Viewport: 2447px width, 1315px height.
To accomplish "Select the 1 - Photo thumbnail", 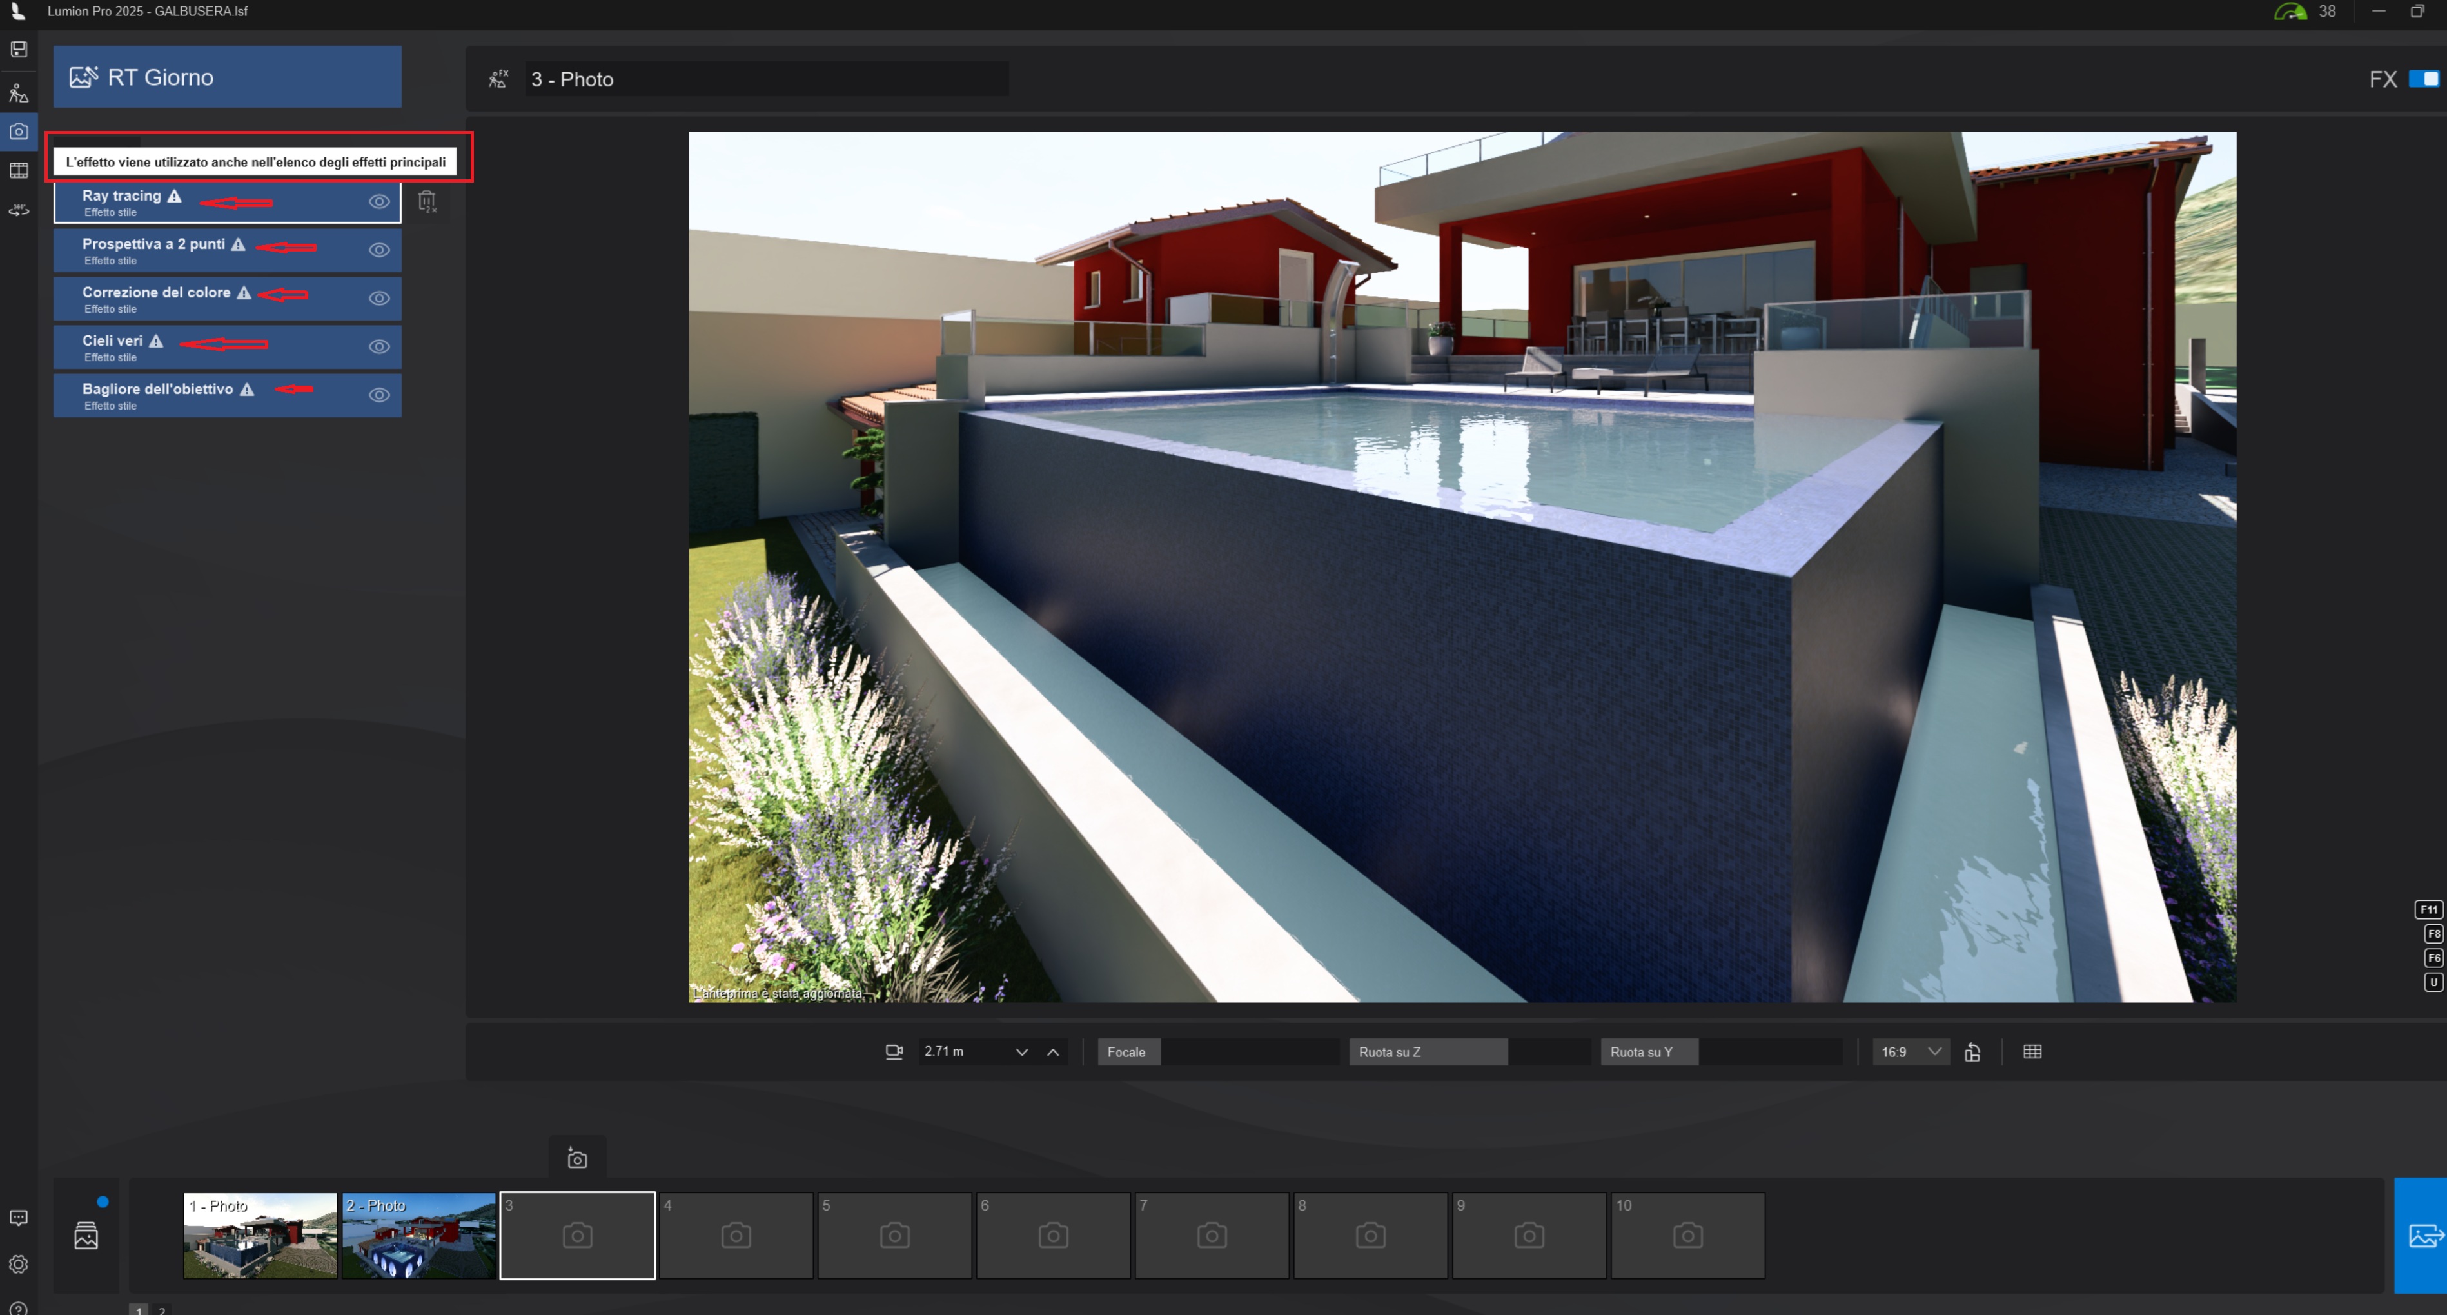I will click(260, 1235).
